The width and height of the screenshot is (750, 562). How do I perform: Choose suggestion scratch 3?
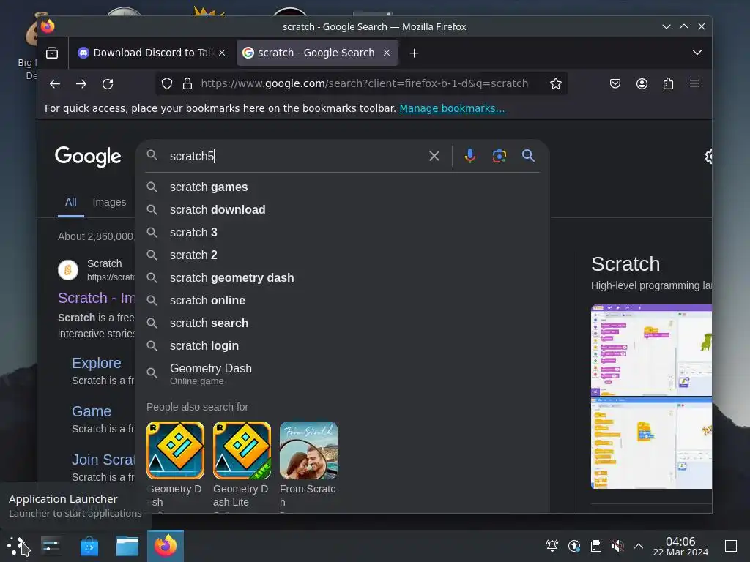[342, 232]
